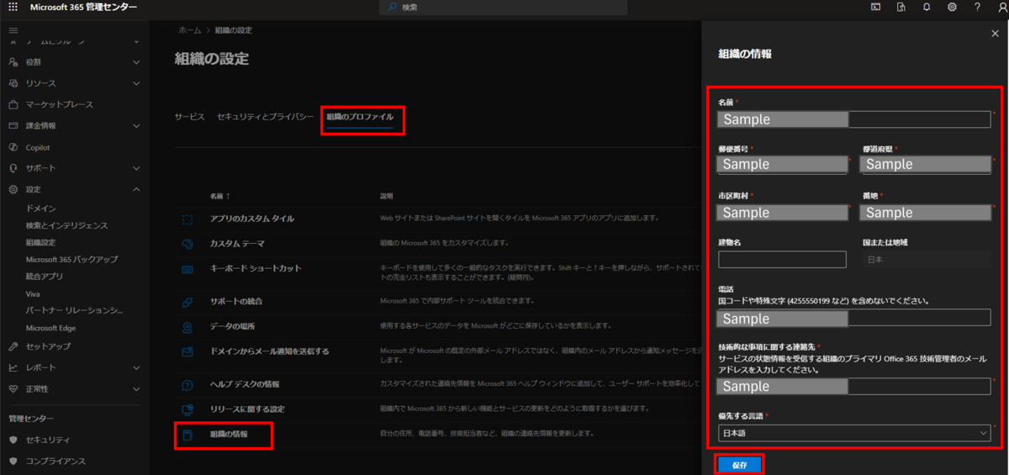
Task: Click the サポート headset icon
Action: point(13,168)
